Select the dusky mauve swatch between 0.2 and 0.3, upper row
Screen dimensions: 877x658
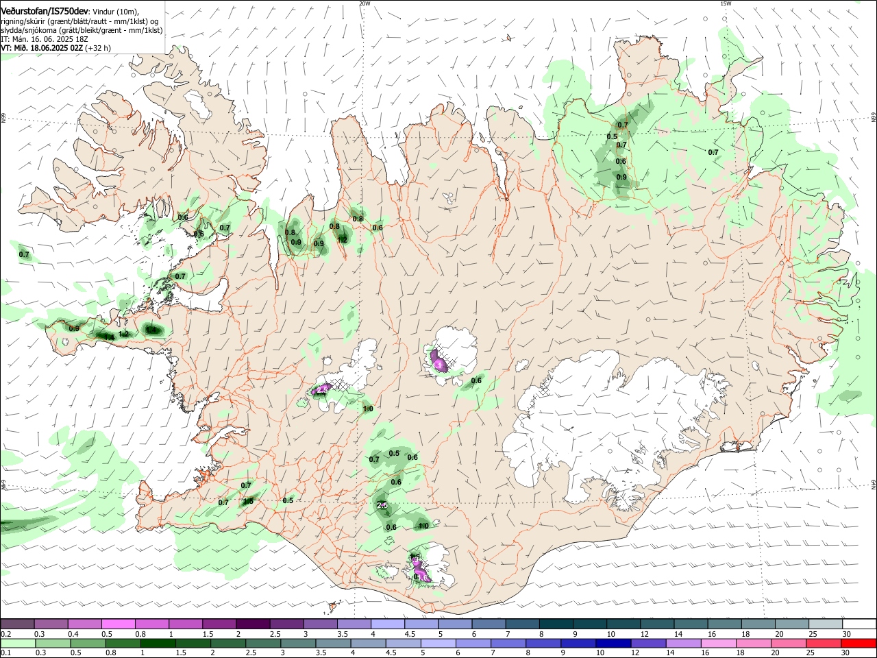click(x=17, y=624)
